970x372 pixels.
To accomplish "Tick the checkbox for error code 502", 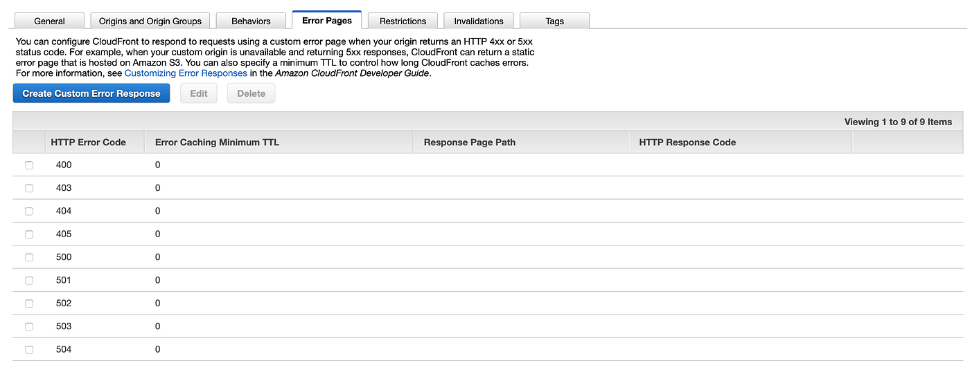I will point(29,304).
